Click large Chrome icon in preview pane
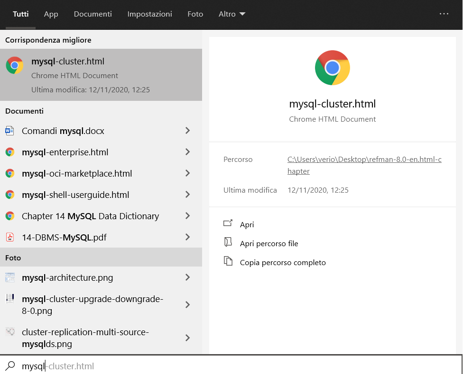The image size is (463, 374). coord(333,68)
